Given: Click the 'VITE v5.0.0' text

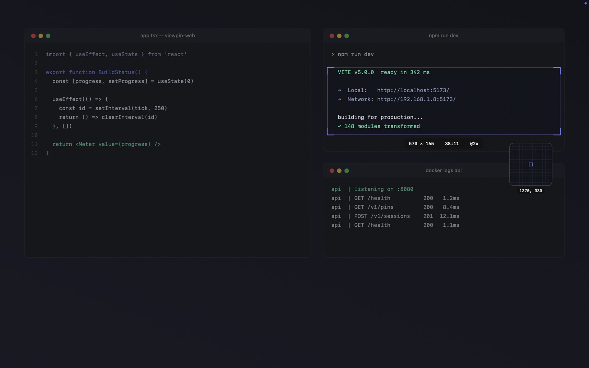Looking at the screenshot, I should [356, 72].
